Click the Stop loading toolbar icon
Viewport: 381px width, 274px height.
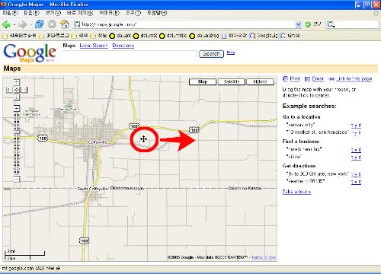tap(52, 24)
